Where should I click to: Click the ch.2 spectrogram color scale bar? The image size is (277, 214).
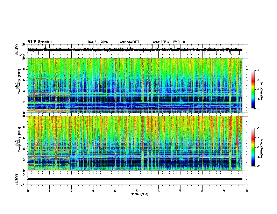point(253,147)
